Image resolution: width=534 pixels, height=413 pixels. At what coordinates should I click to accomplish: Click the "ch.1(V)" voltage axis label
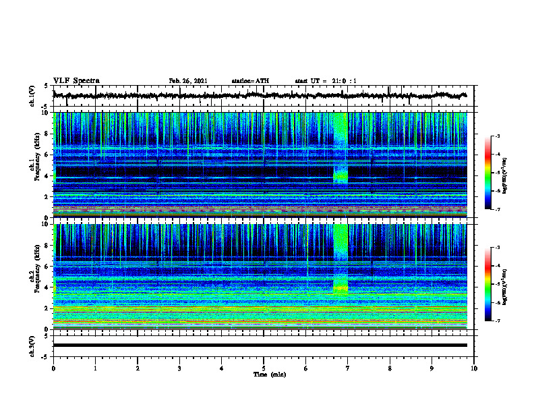[32, 96]
